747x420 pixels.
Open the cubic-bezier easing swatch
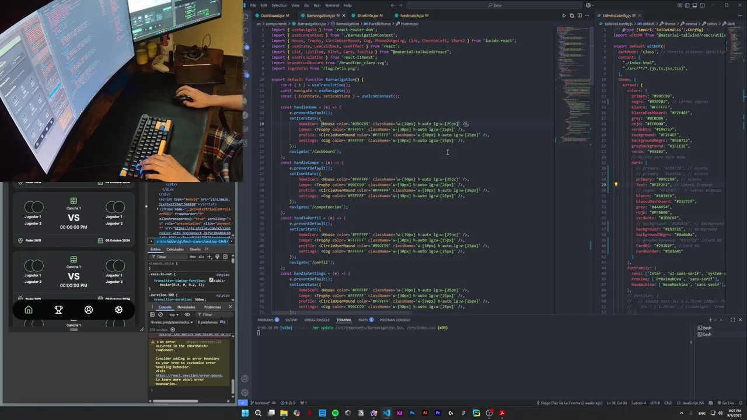click(x=211, y=280)
